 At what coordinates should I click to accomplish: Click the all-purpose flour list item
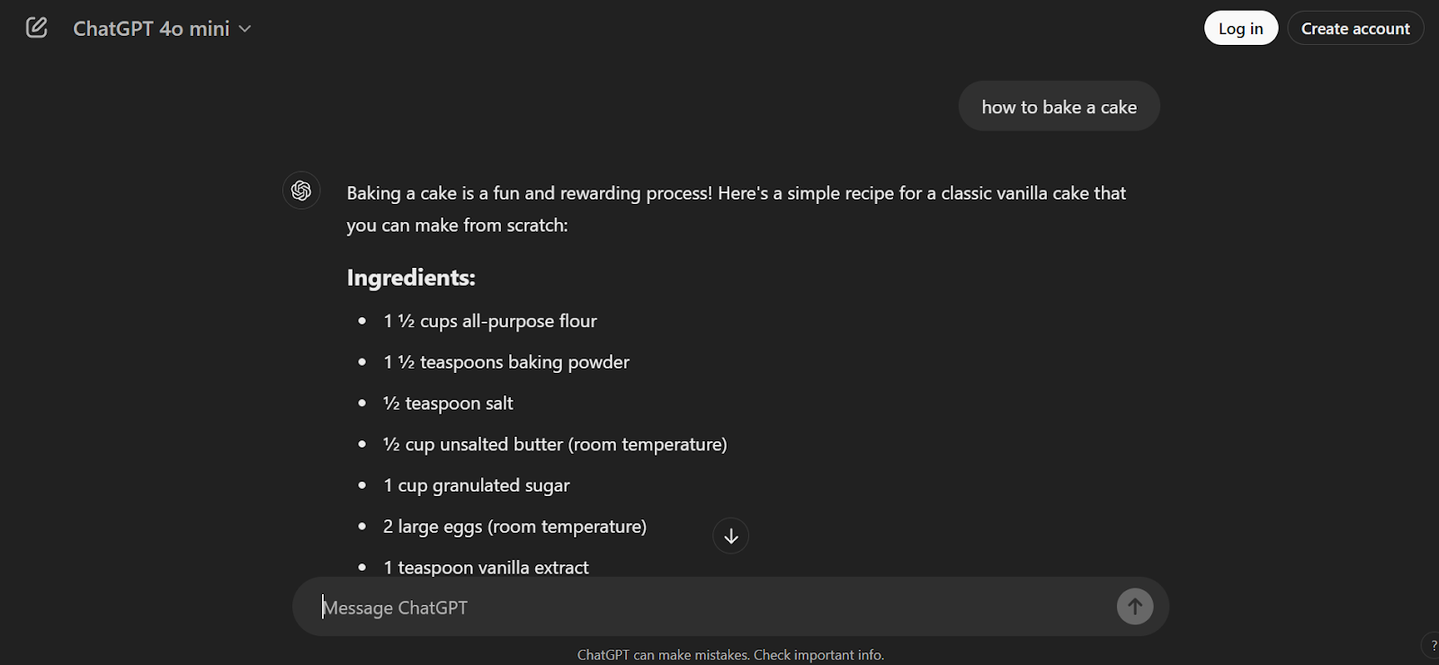click(490, 321)
